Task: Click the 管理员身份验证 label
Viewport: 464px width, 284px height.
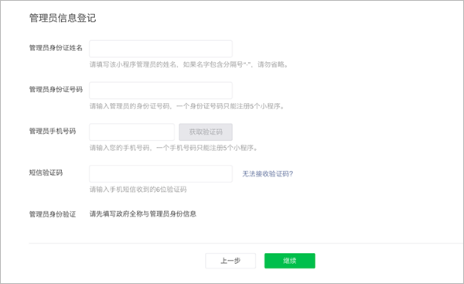Action: (x=53, y=214)
